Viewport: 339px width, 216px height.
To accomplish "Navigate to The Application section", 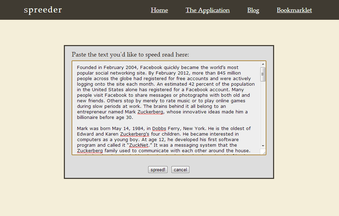I will [x=207, y=10].
